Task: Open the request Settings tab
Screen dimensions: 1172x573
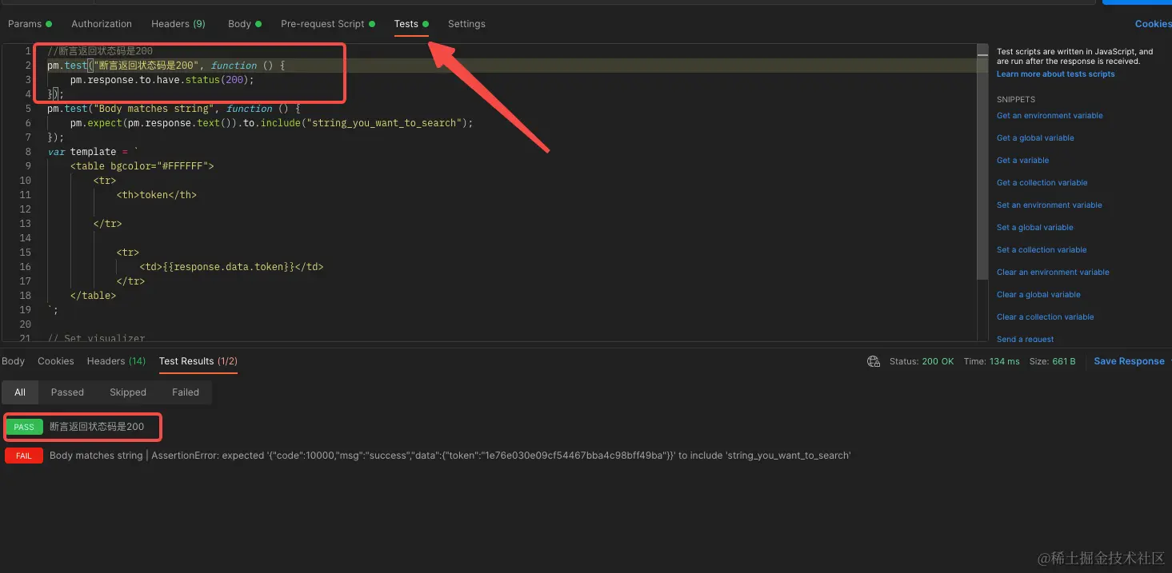Action: coord(466,24)
